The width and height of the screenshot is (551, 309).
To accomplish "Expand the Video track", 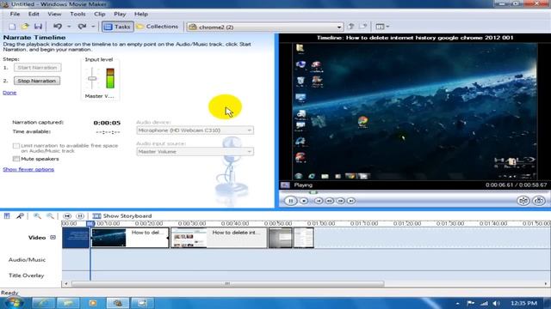I will tap(53, 238).
